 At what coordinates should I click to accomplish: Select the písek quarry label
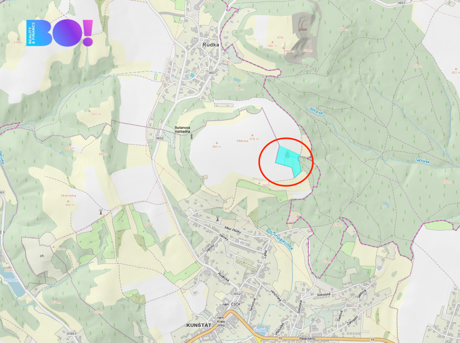303,30
